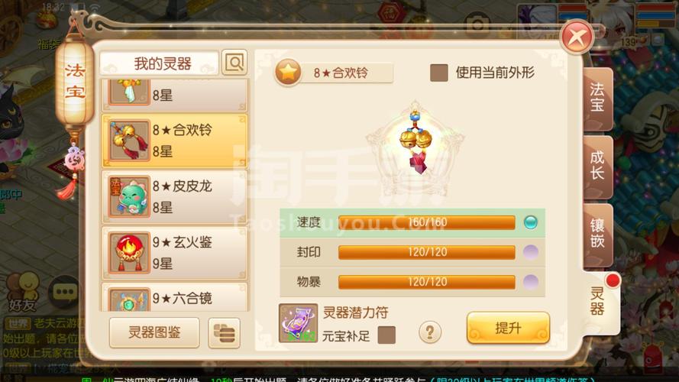Click the 合欢铃 bell artifact image
679x382 pixels.
point(415,142)
